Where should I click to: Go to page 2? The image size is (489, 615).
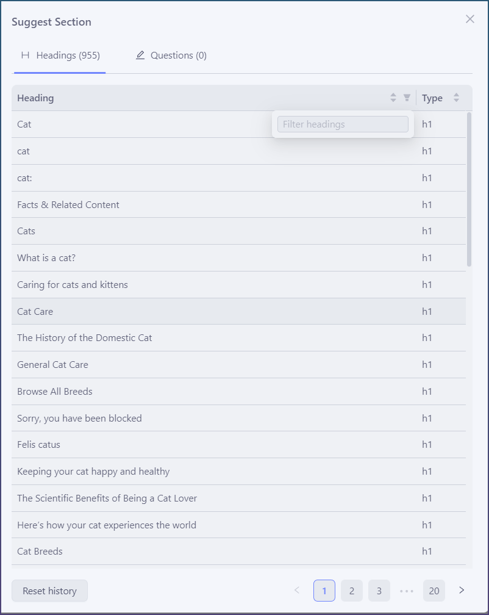(352, 591)
